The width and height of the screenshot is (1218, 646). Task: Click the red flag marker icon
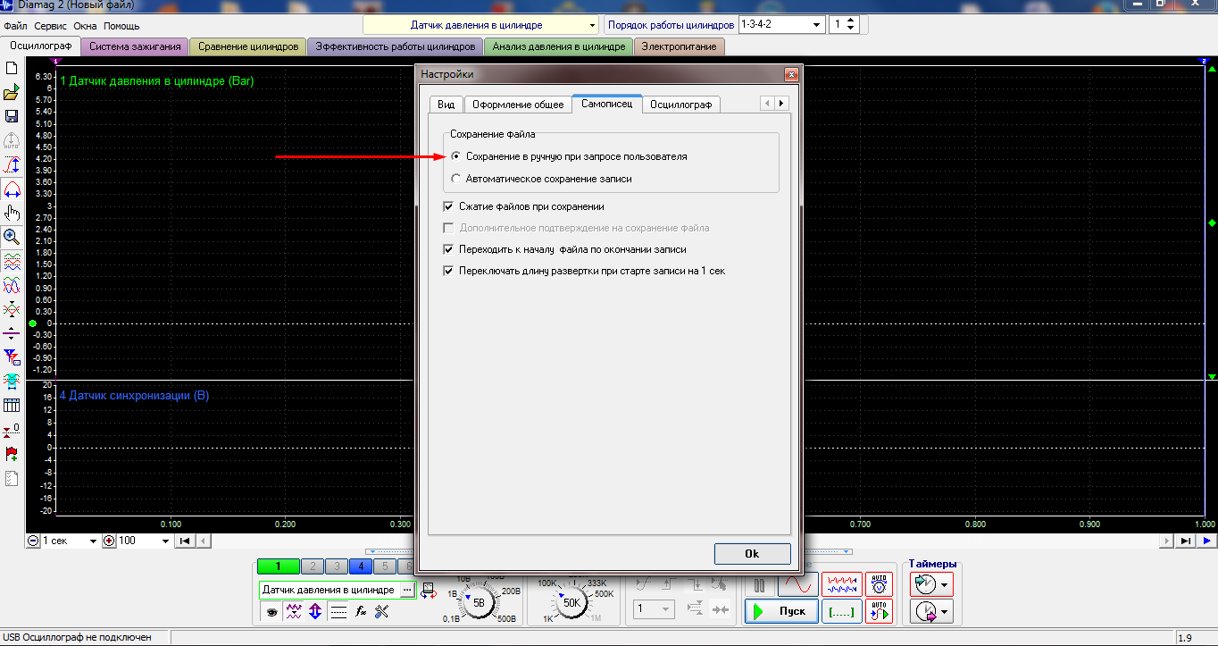pyautogui.click(x=12, y=454)
